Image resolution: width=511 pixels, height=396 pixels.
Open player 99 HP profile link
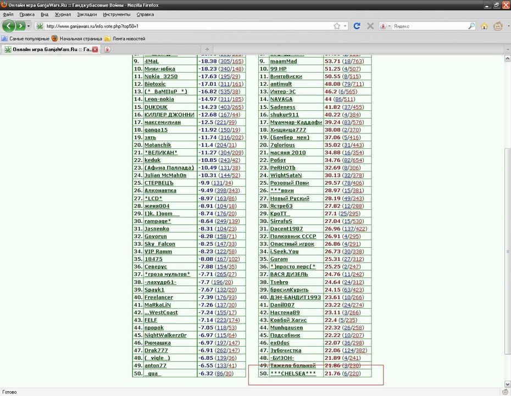[x=279, y=69]
